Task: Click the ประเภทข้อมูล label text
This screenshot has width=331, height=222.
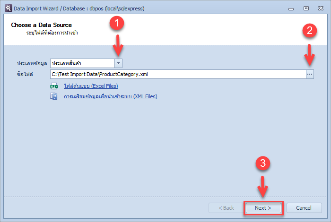Action: pos(32,63)
